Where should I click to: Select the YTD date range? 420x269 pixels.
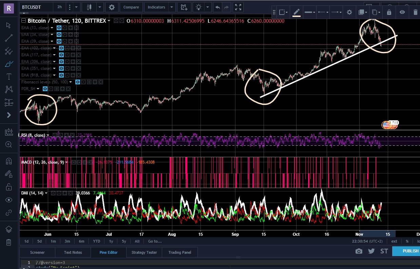(x=96, y=241)
